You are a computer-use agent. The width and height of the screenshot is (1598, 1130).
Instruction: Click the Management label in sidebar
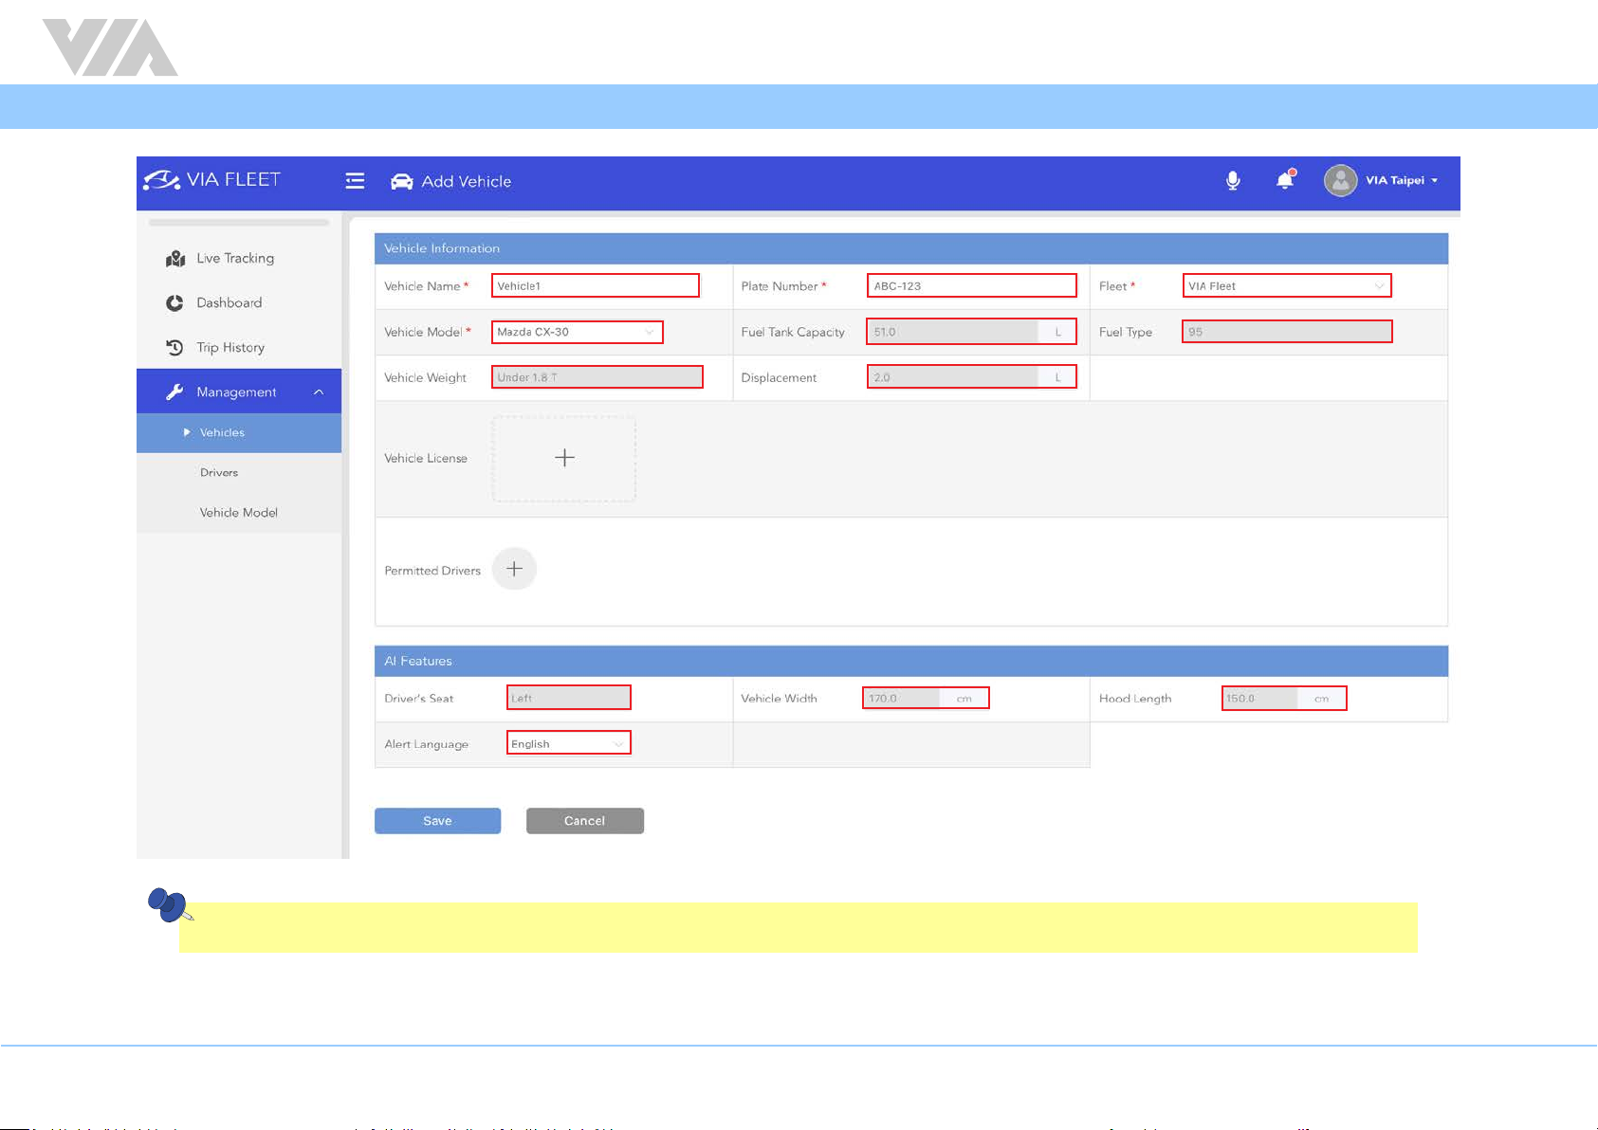point(236,392)
